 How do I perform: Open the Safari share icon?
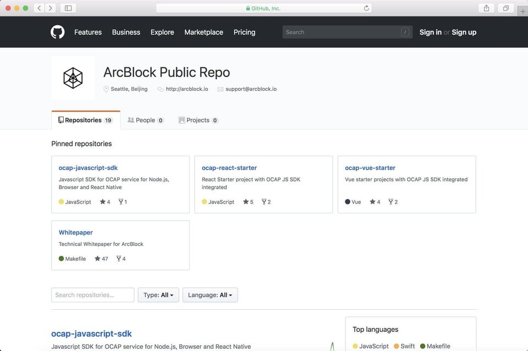point(486,8)
